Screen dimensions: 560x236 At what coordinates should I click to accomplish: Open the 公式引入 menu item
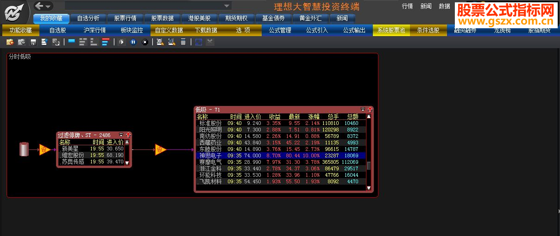coord(317,31)
